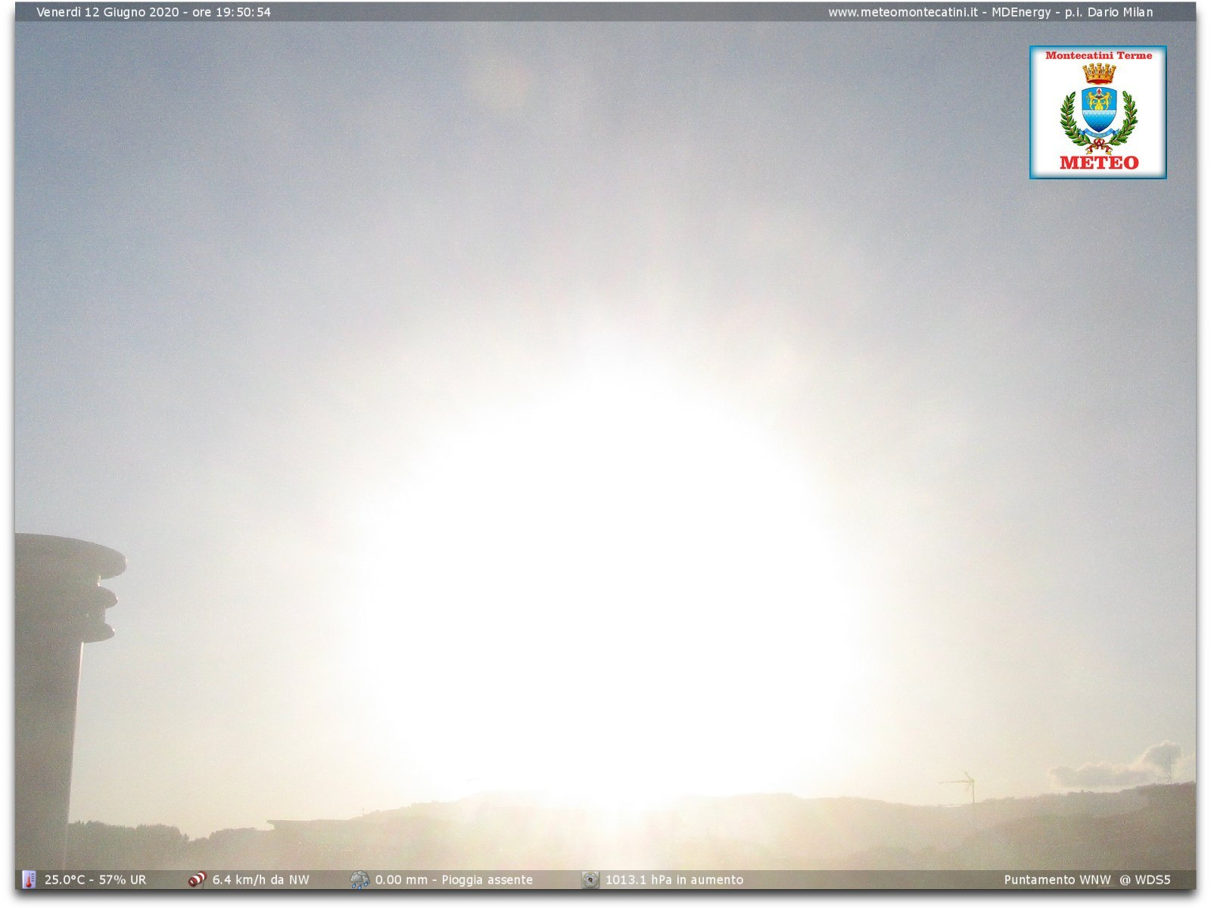Image resolution: width=1211 pixels, height=908 pixels.
Task: Click the MDEnergy - p.i. Dario Milan credit
Action: 1072,12
